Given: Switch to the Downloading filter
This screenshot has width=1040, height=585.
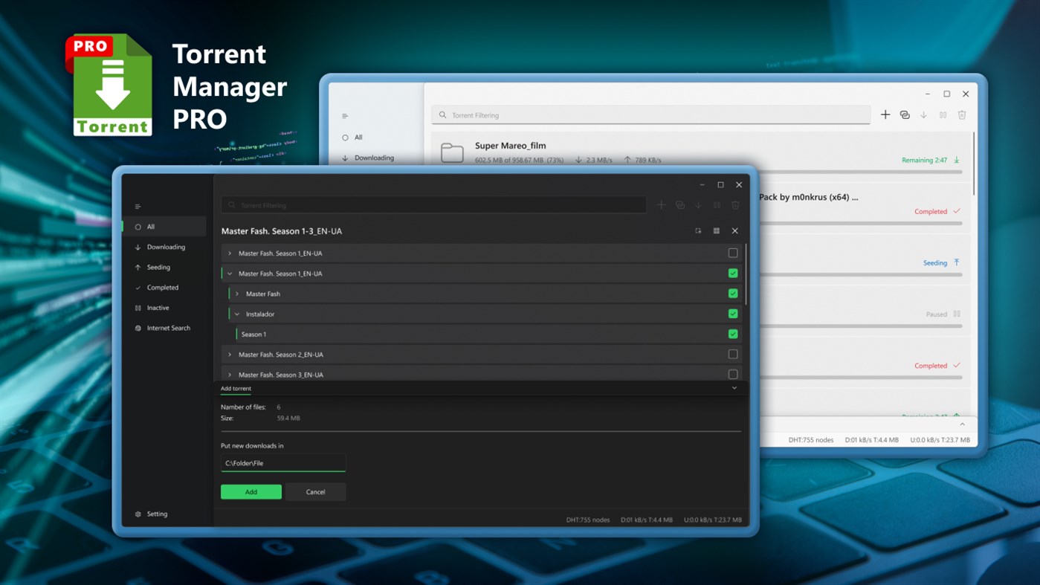Looking at the screenshot, I should point(165,247).
